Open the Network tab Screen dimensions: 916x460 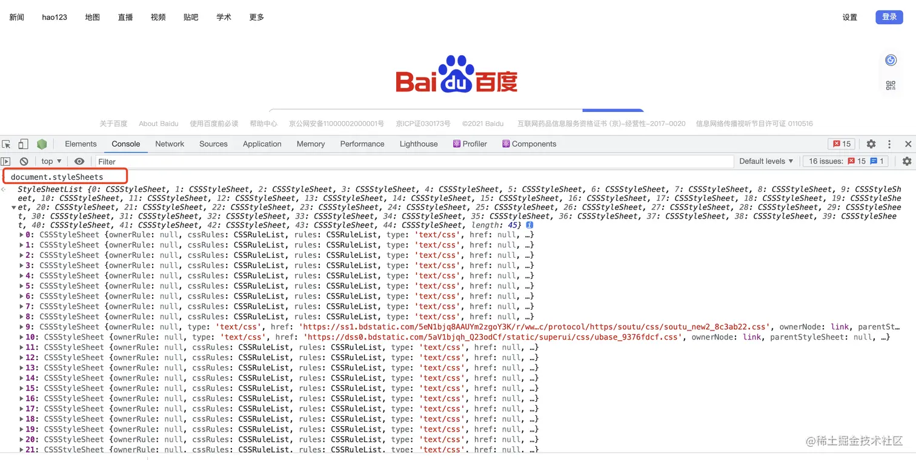point(170,144)
